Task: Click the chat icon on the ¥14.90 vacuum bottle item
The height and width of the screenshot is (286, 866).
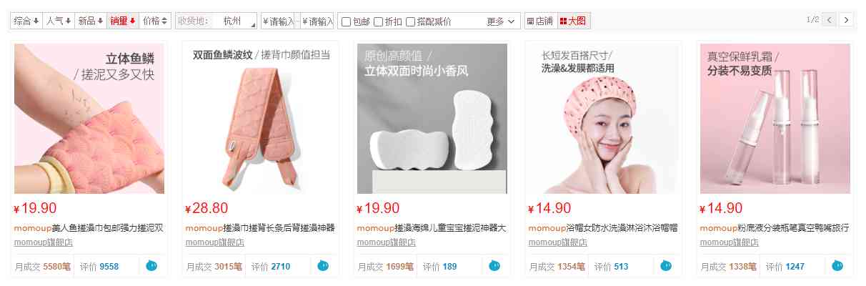Action: coord(837,266)
